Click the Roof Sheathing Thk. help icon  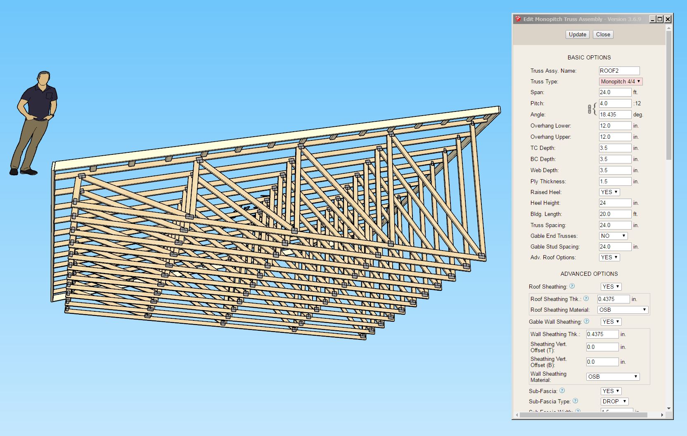[x=586, y=298]
